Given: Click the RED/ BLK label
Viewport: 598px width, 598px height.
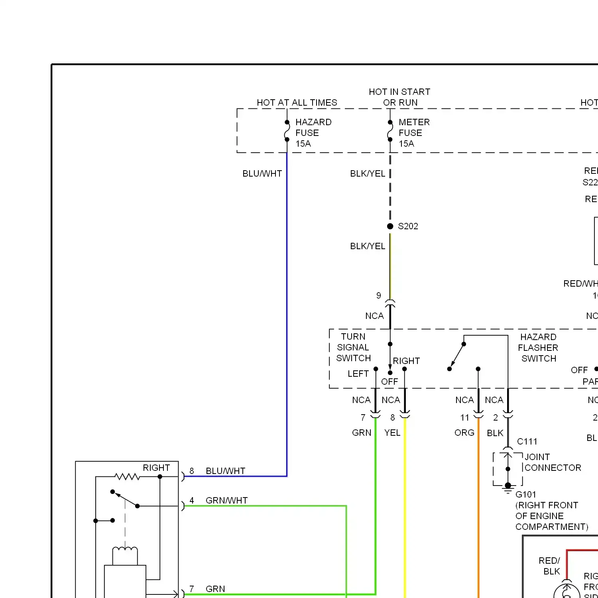Looking at the screenshot, I should (x=549, y=566).
